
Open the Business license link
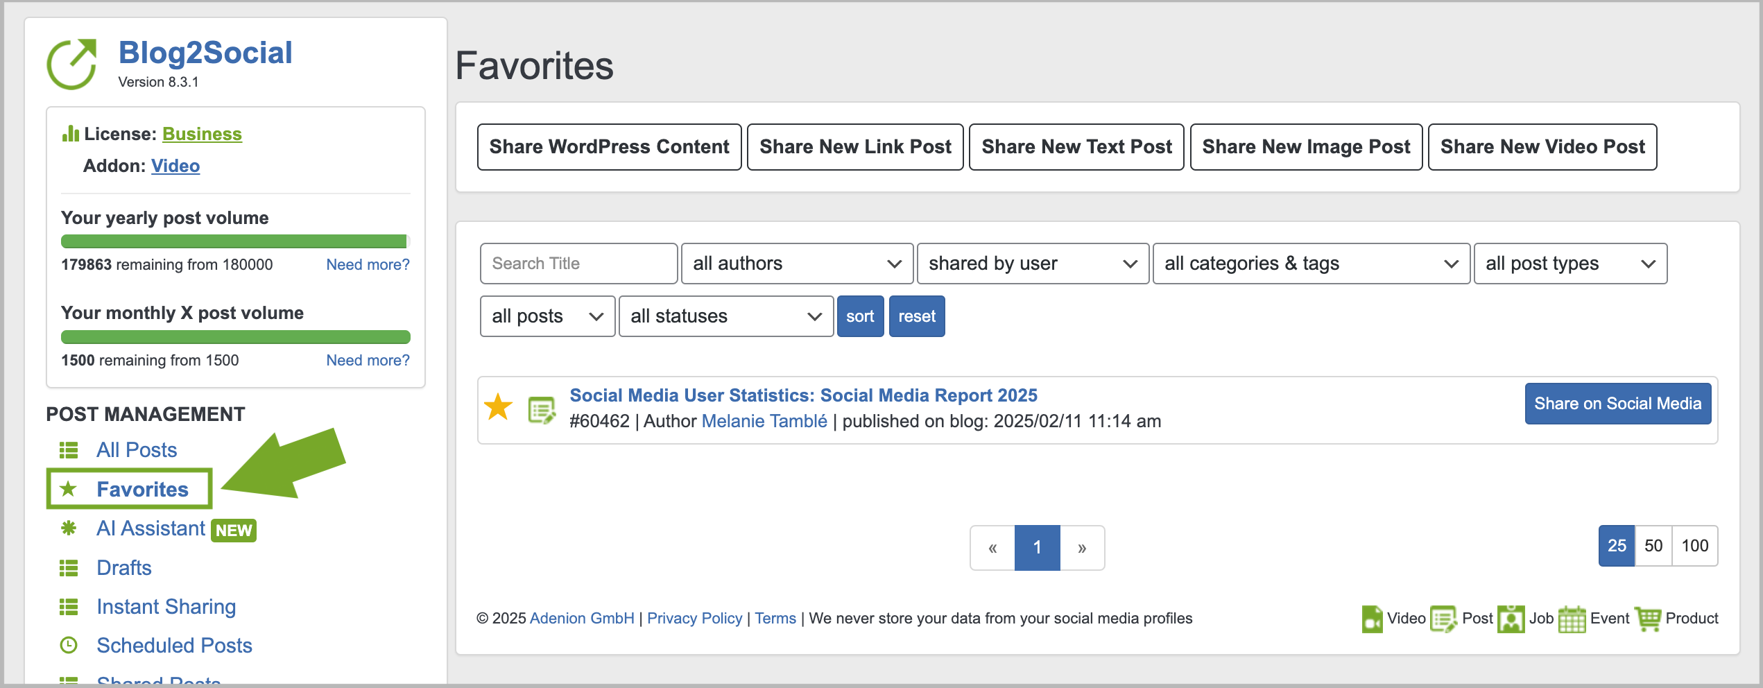click(202, 134)
